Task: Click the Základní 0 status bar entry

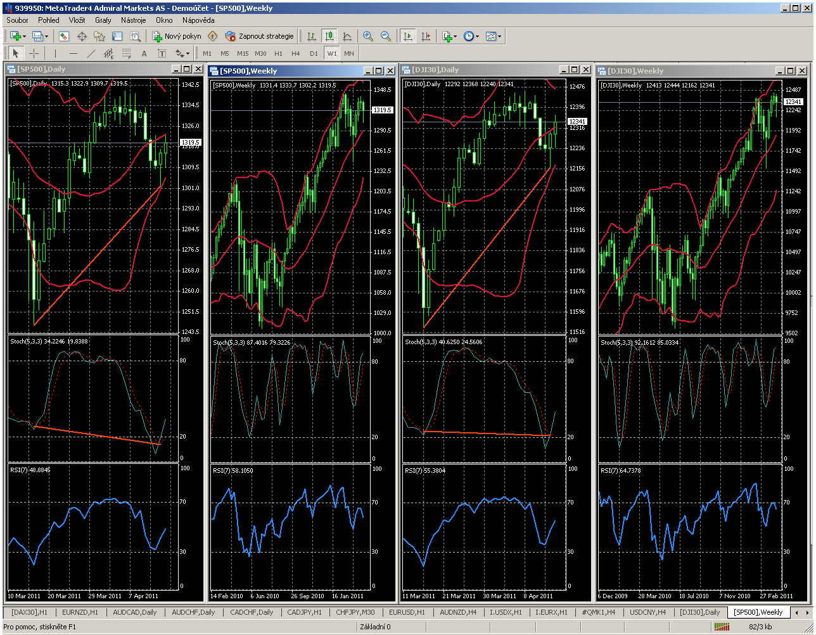Action: 375,627
